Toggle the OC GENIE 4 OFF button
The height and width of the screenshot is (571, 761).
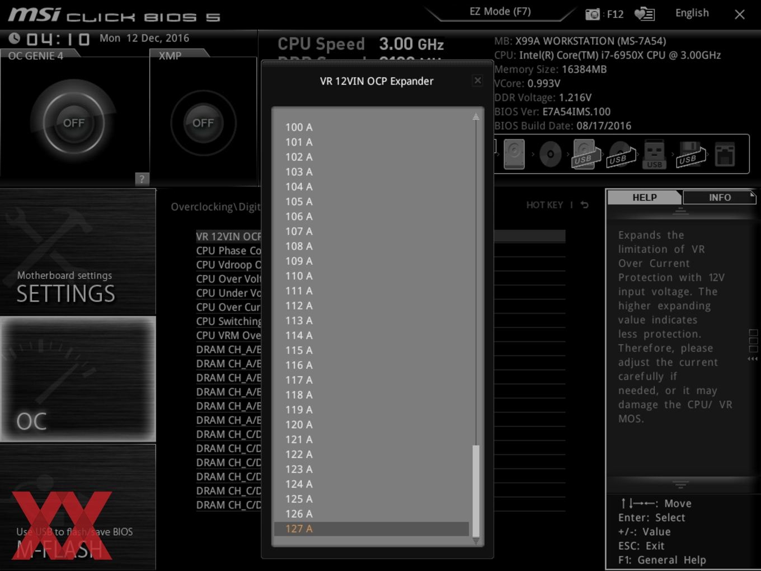coord(74,123)
